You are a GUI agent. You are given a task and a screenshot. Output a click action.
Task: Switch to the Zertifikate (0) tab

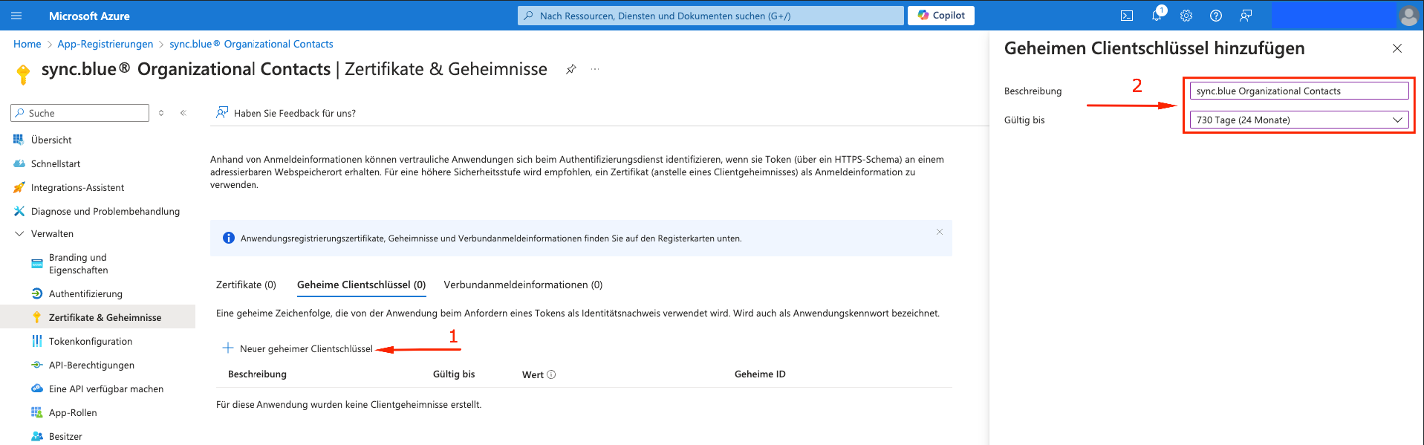(246, 285)
